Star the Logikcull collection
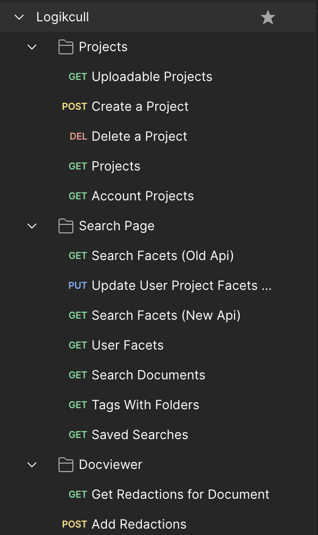Image resolution: width=318 pixels, height=535 pixels. pyautogui.click(x=268, y=18)
